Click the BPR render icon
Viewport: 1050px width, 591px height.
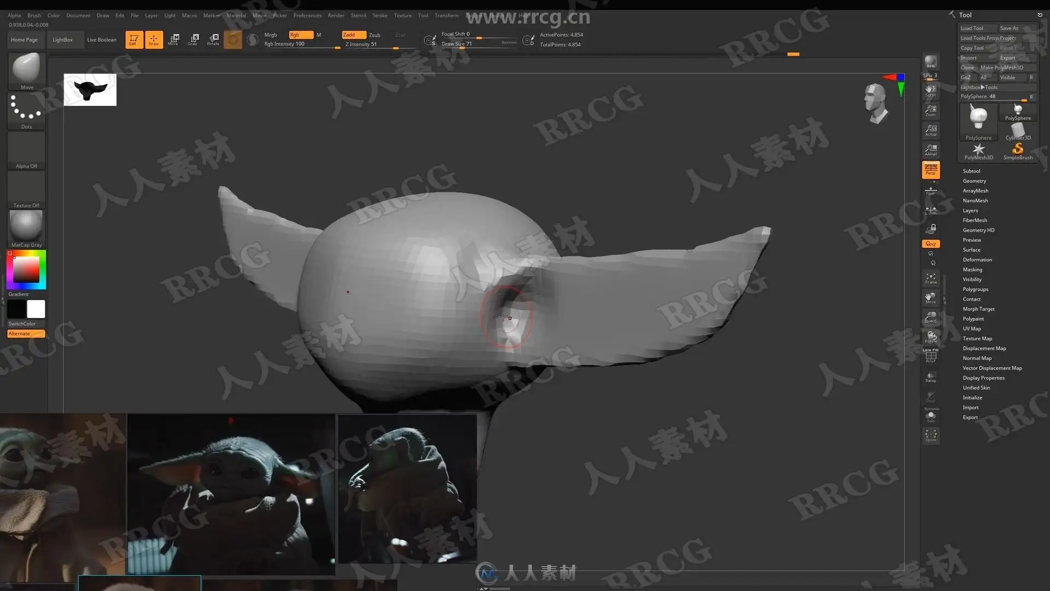click(x=930, y=62)
